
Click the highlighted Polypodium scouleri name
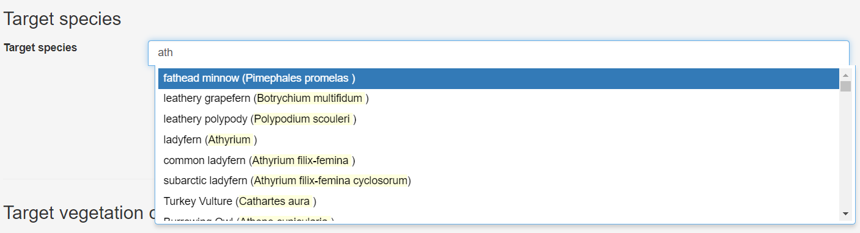(x=303, y=120)
